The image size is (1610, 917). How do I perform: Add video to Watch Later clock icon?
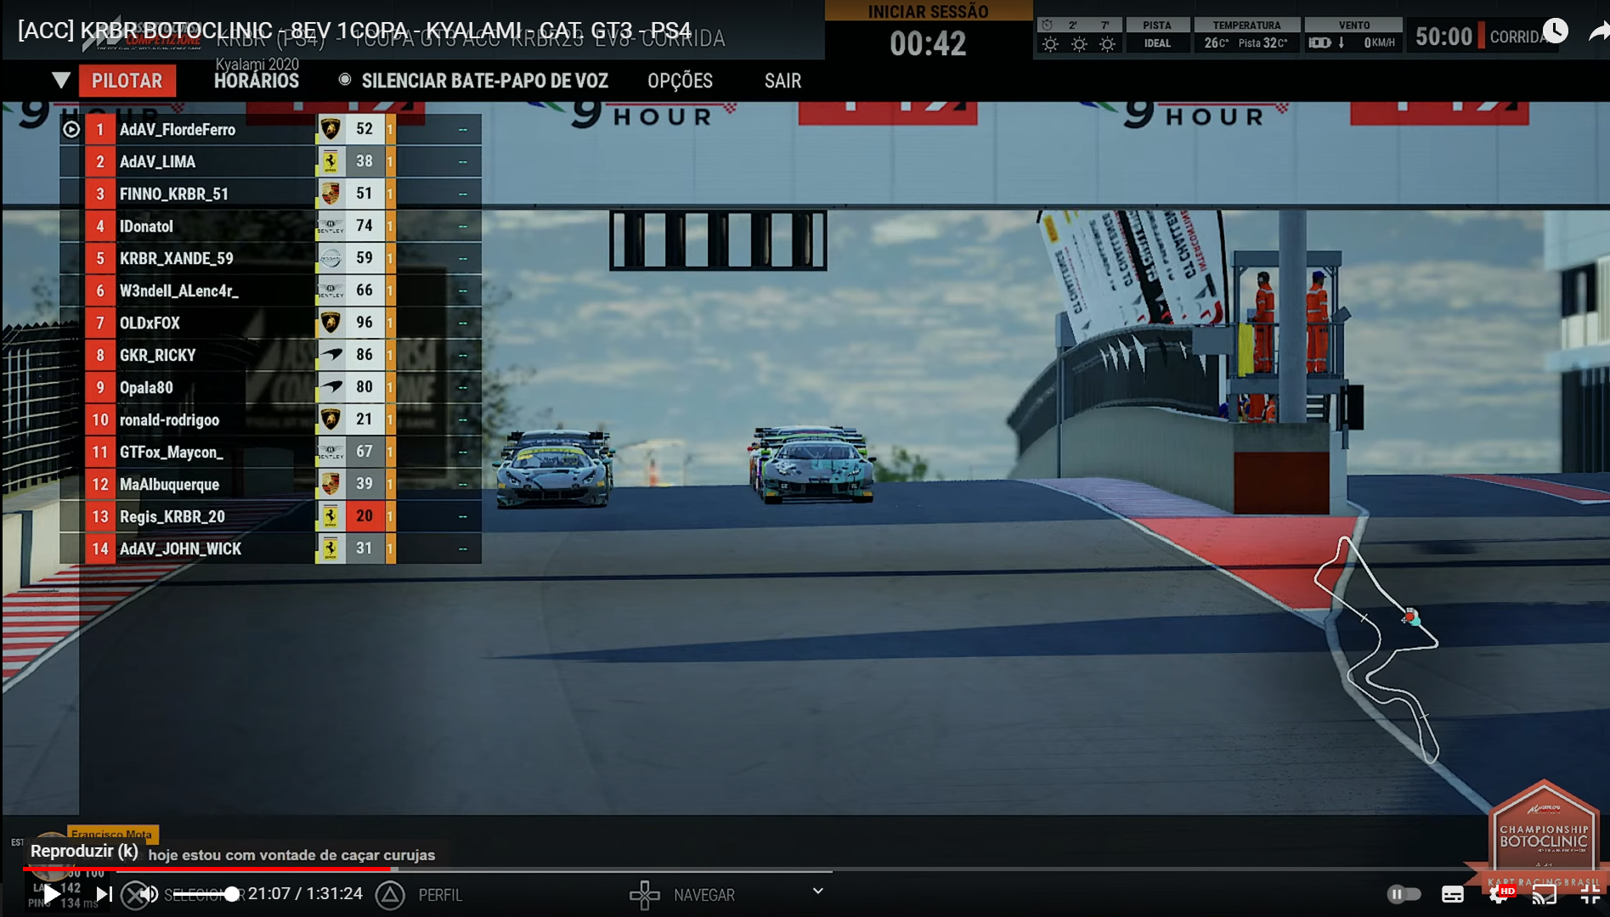(1555, 31)
